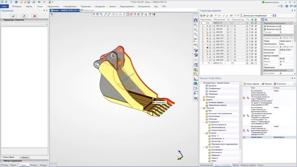Click the Save floppy-disk icon in the title bar
This screenshot has width=297, height=167.
point(29,2)
